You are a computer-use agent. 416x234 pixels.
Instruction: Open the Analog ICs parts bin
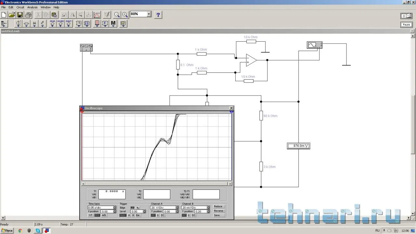52,23
